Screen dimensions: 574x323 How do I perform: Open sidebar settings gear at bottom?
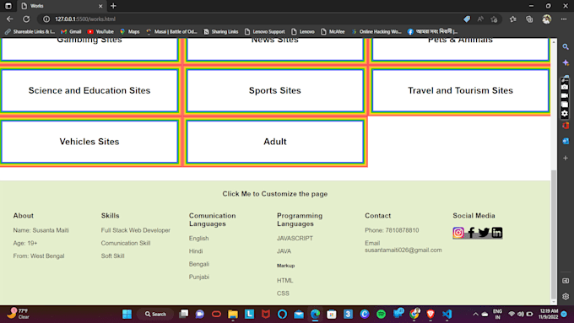pos(566,297)
